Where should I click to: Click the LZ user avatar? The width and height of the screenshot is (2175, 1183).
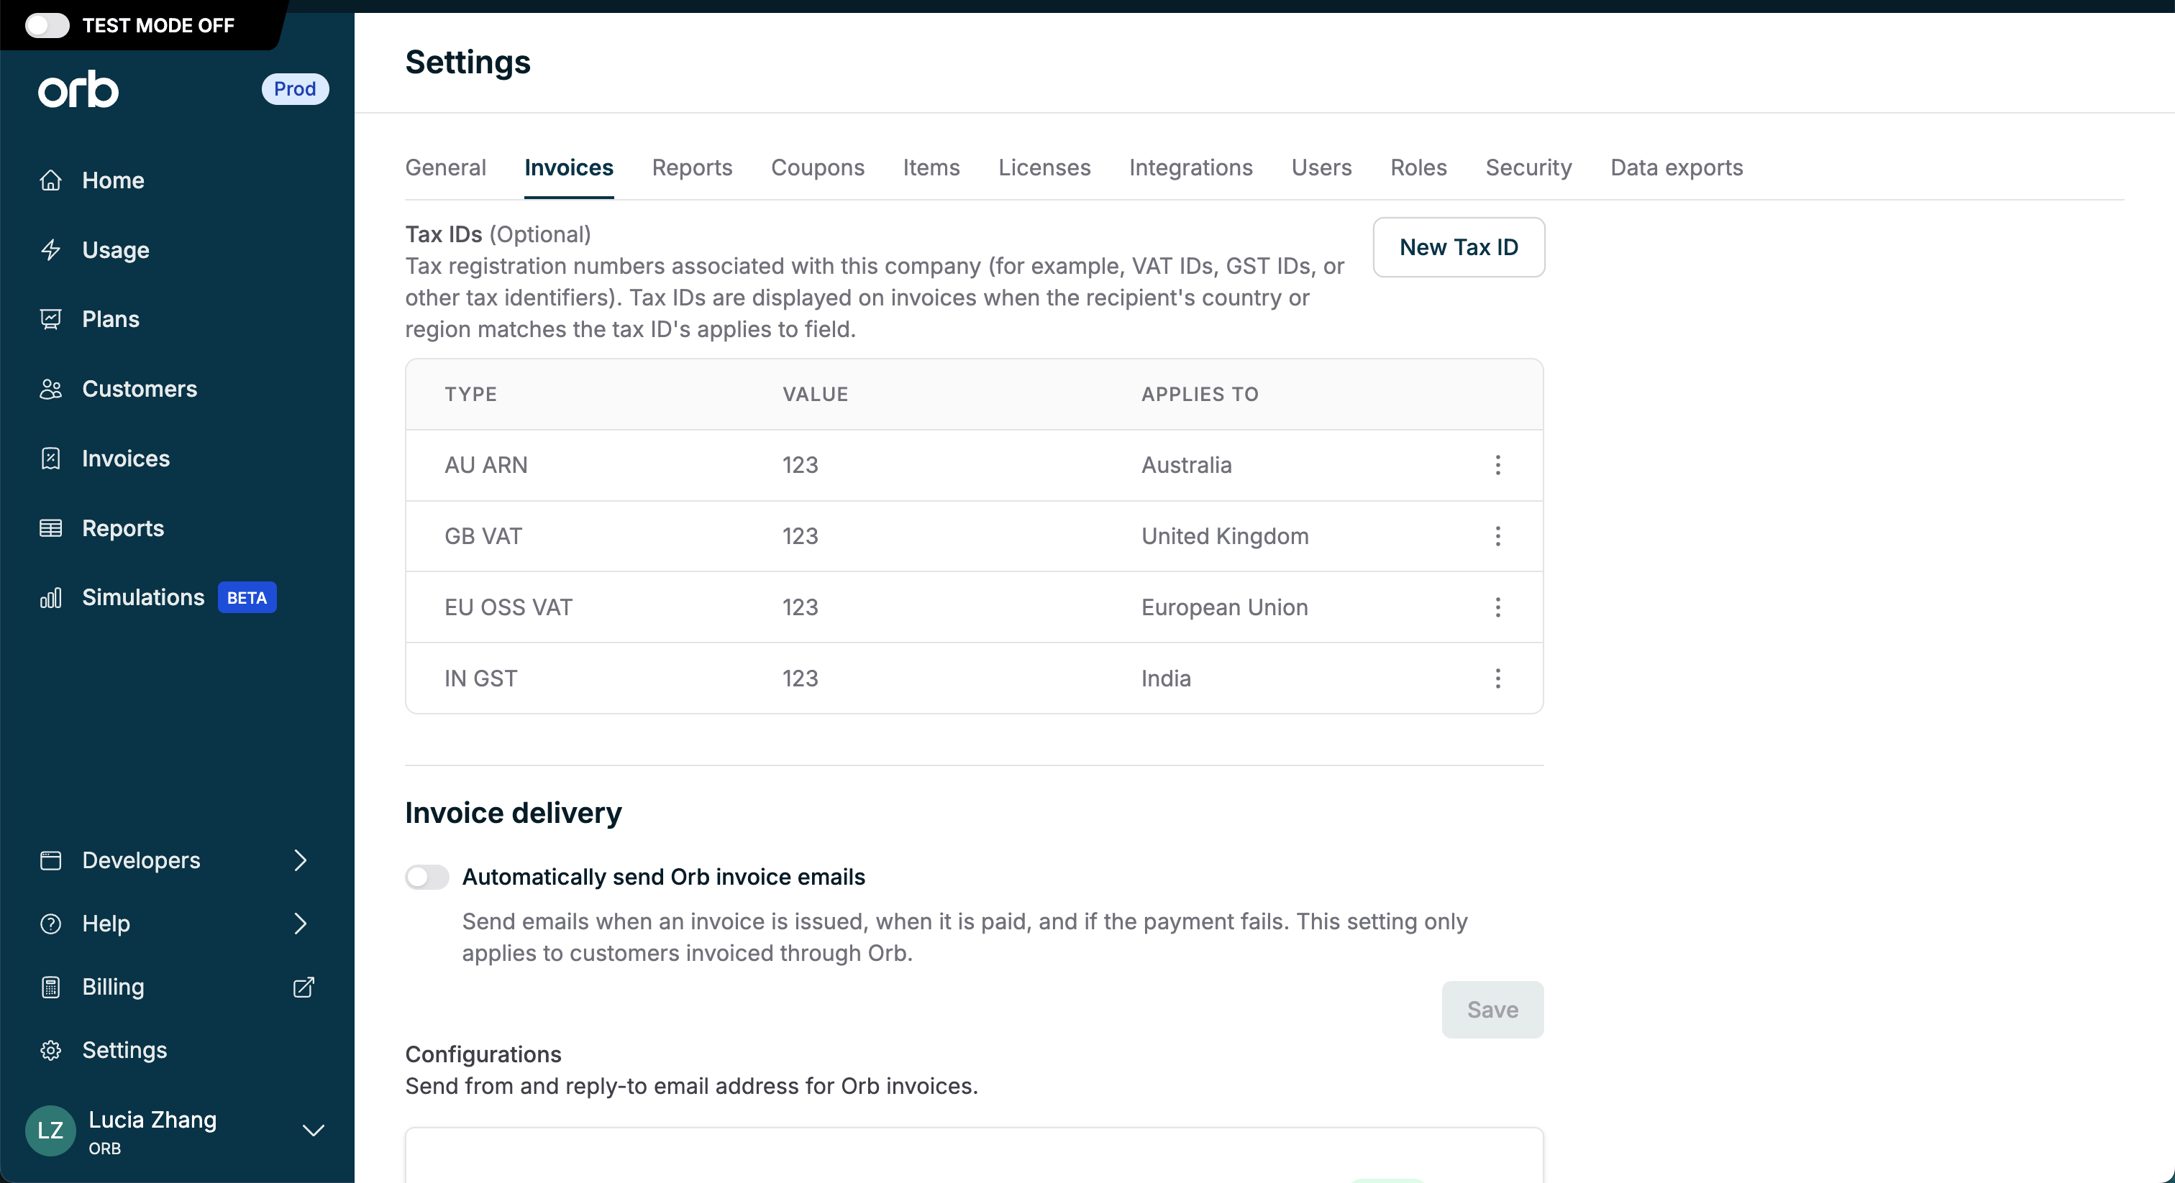50,1130
